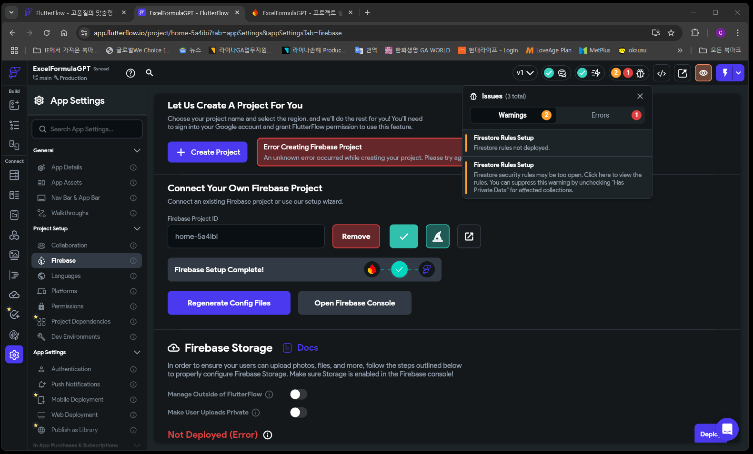The image size is (753, 454).
Task: Click the Remove button
Action: (x=356, y=237)
